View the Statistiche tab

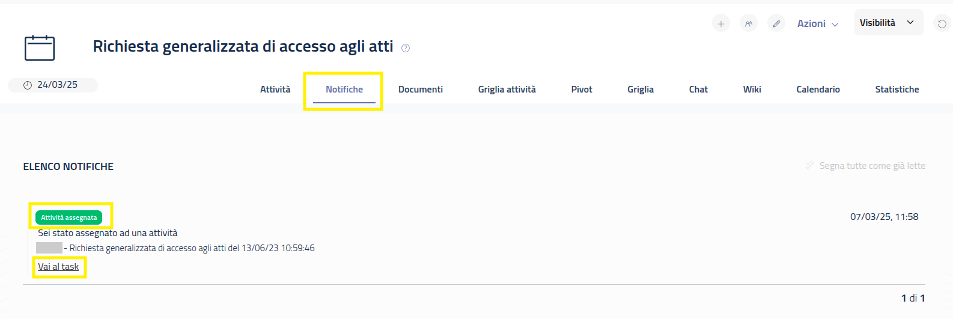897,90
